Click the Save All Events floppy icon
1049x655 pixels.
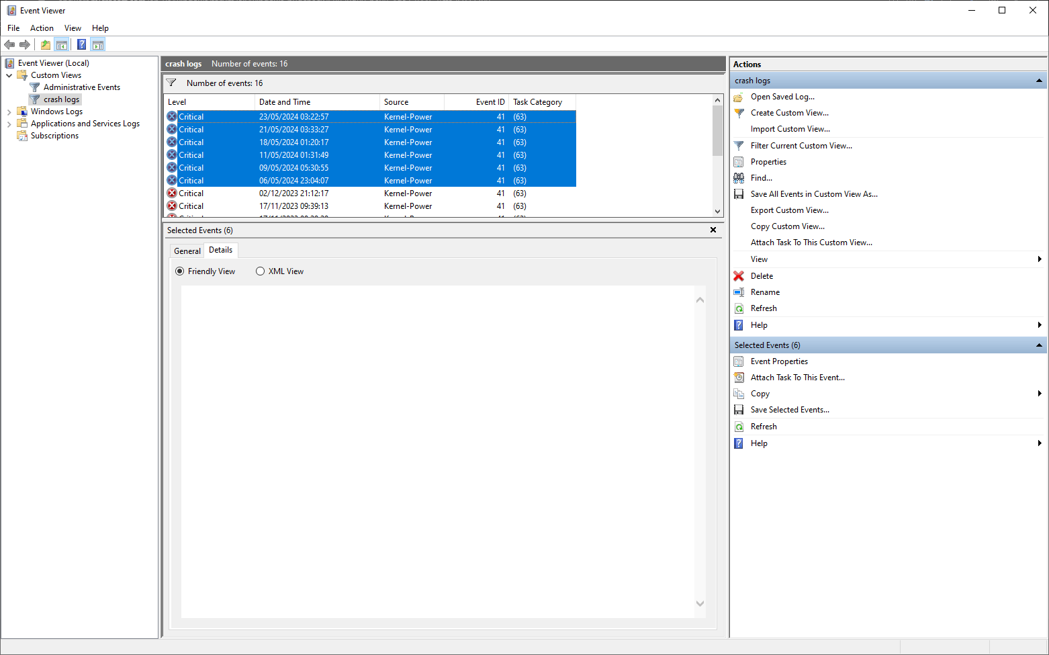739,194
